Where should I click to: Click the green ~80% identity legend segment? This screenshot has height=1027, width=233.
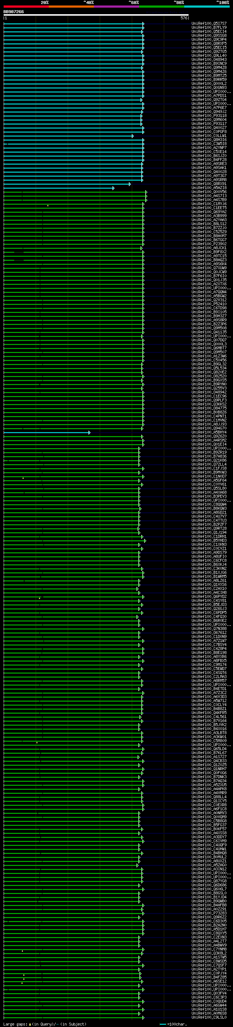point(162,7)
